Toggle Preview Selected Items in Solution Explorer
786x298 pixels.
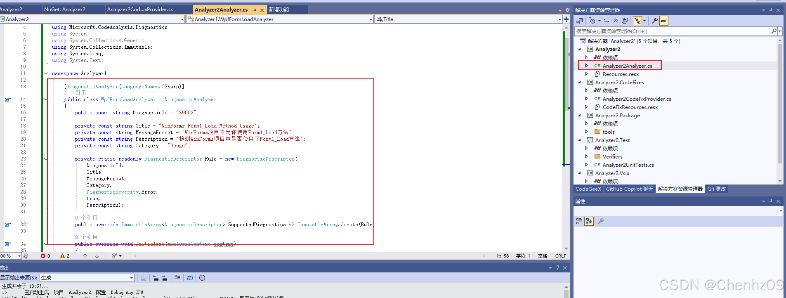pos(663,21)
